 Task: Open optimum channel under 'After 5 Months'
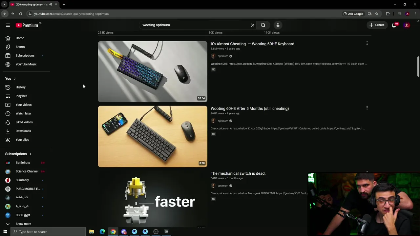[x=223, y=121]
